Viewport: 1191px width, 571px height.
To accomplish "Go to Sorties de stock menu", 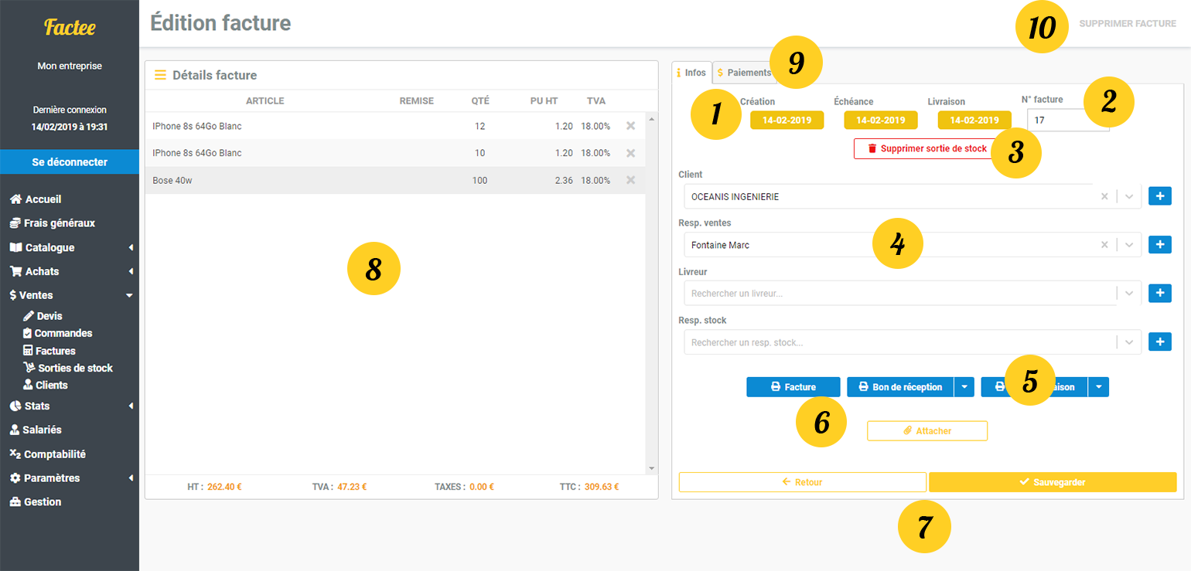I will (75, 368).
